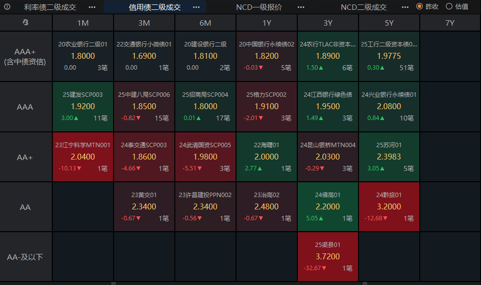Open the 23冶高02 bond cell

click(267, 207)
